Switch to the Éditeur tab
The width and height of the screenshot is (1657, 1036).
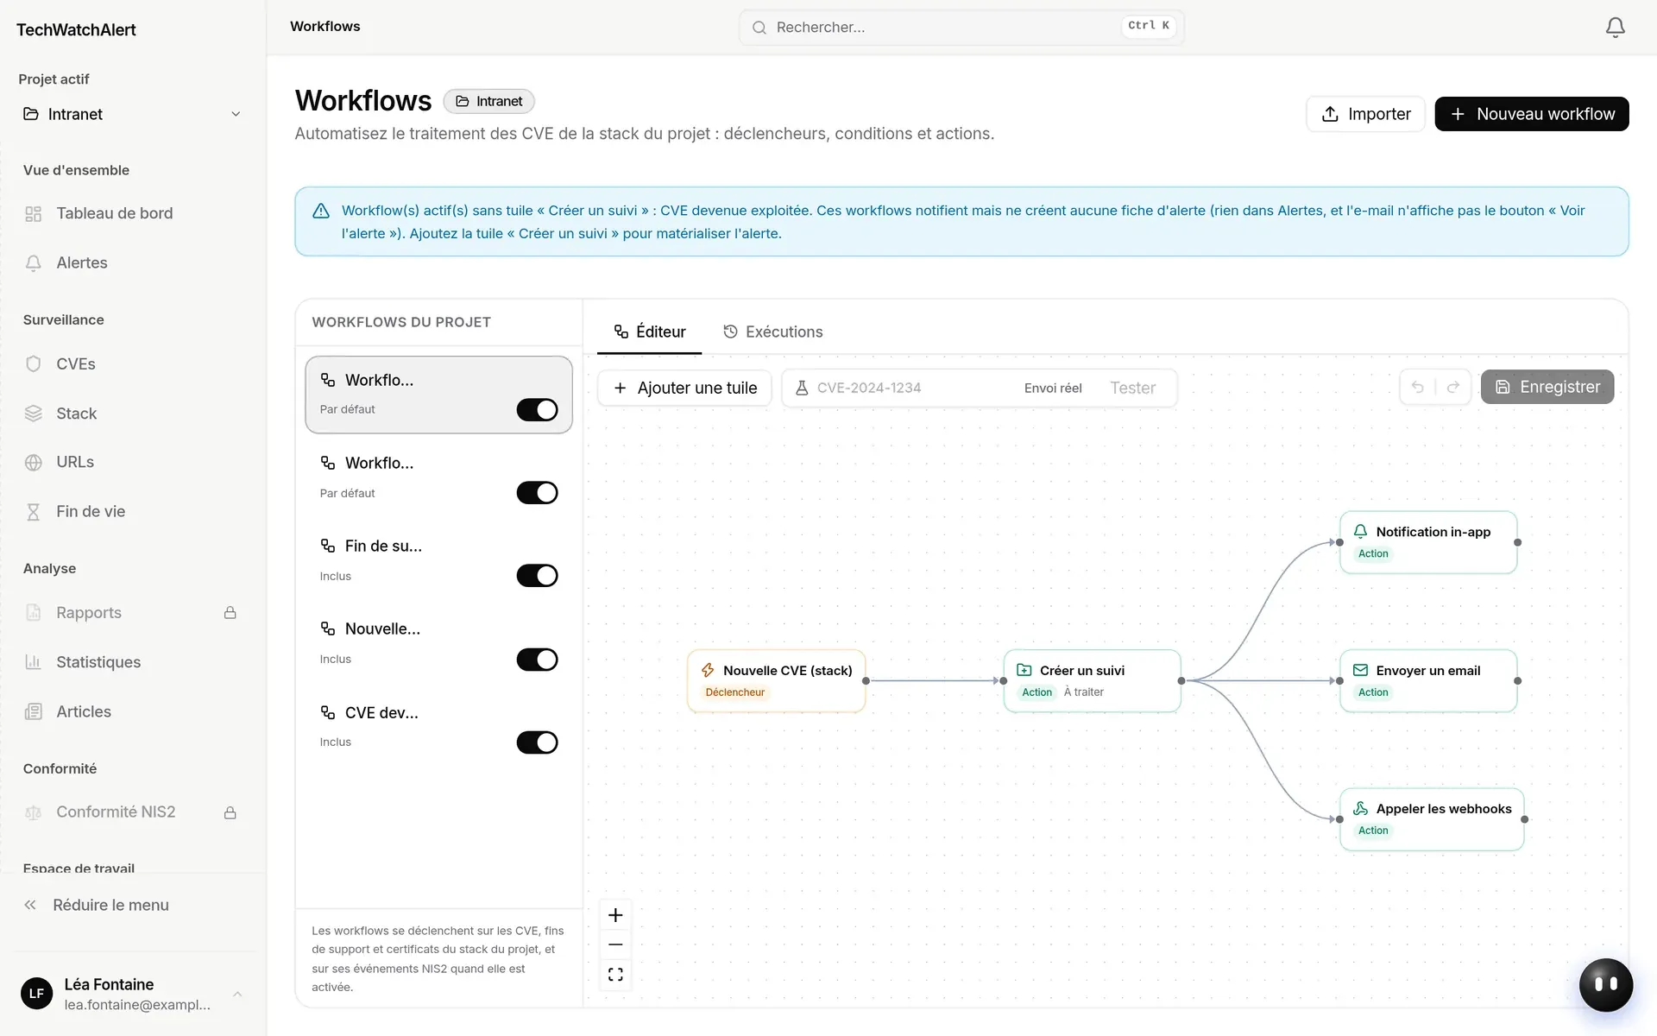649,332
